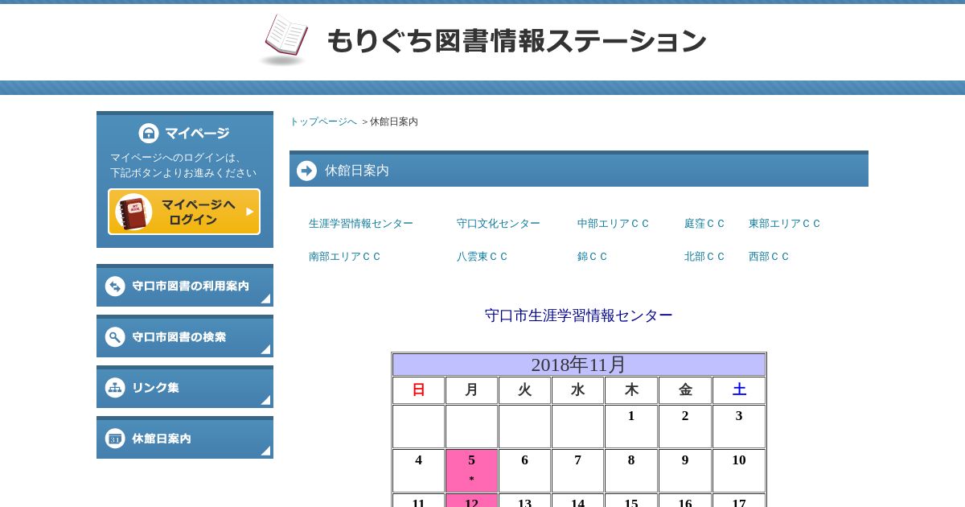Select 庭窪ＣＣ link
965x507 pixels.
click(x=705, y=224)
